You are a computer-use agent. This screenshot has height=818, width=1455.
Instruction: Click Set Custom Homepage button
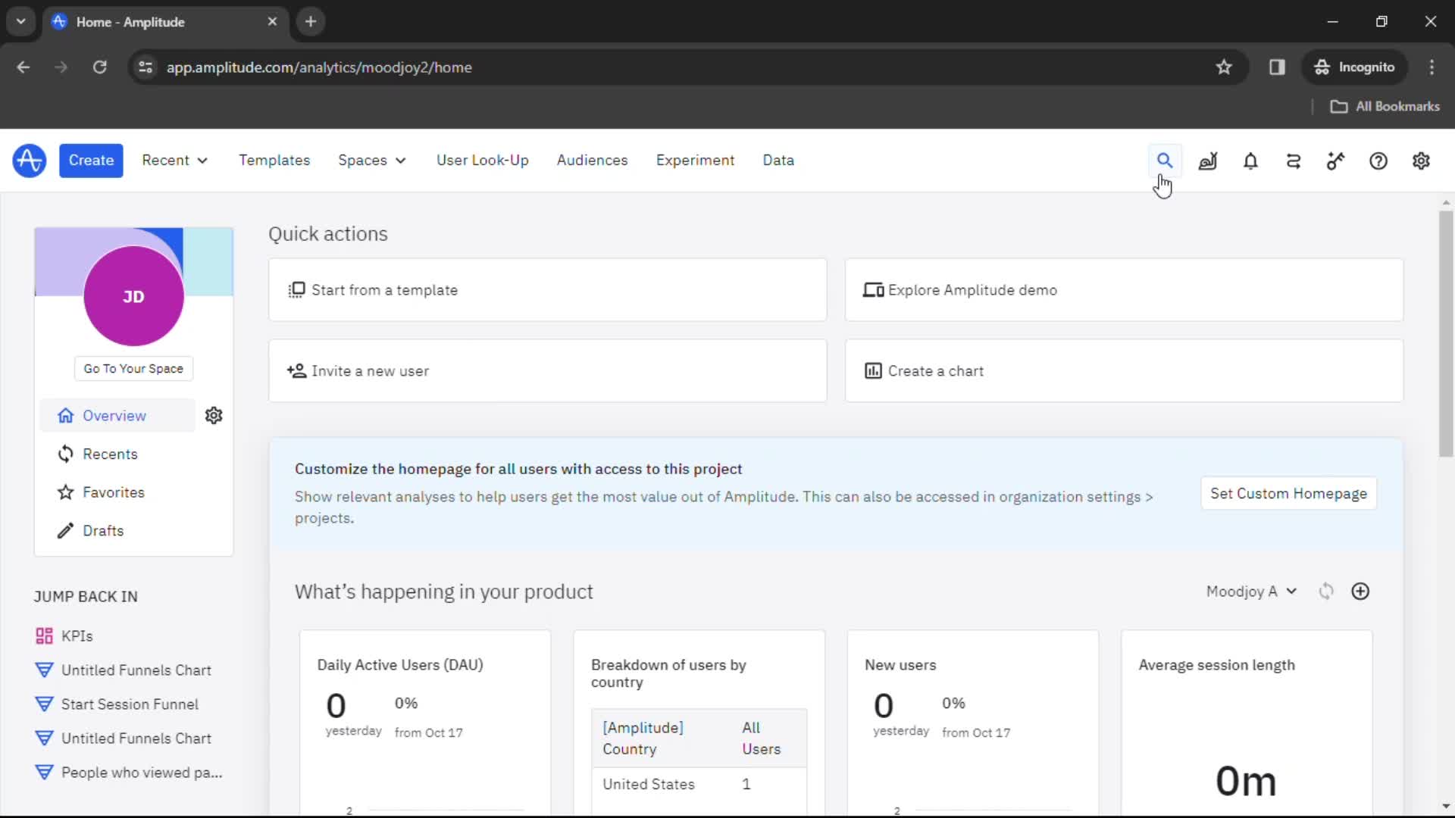tap(1289, 493)
